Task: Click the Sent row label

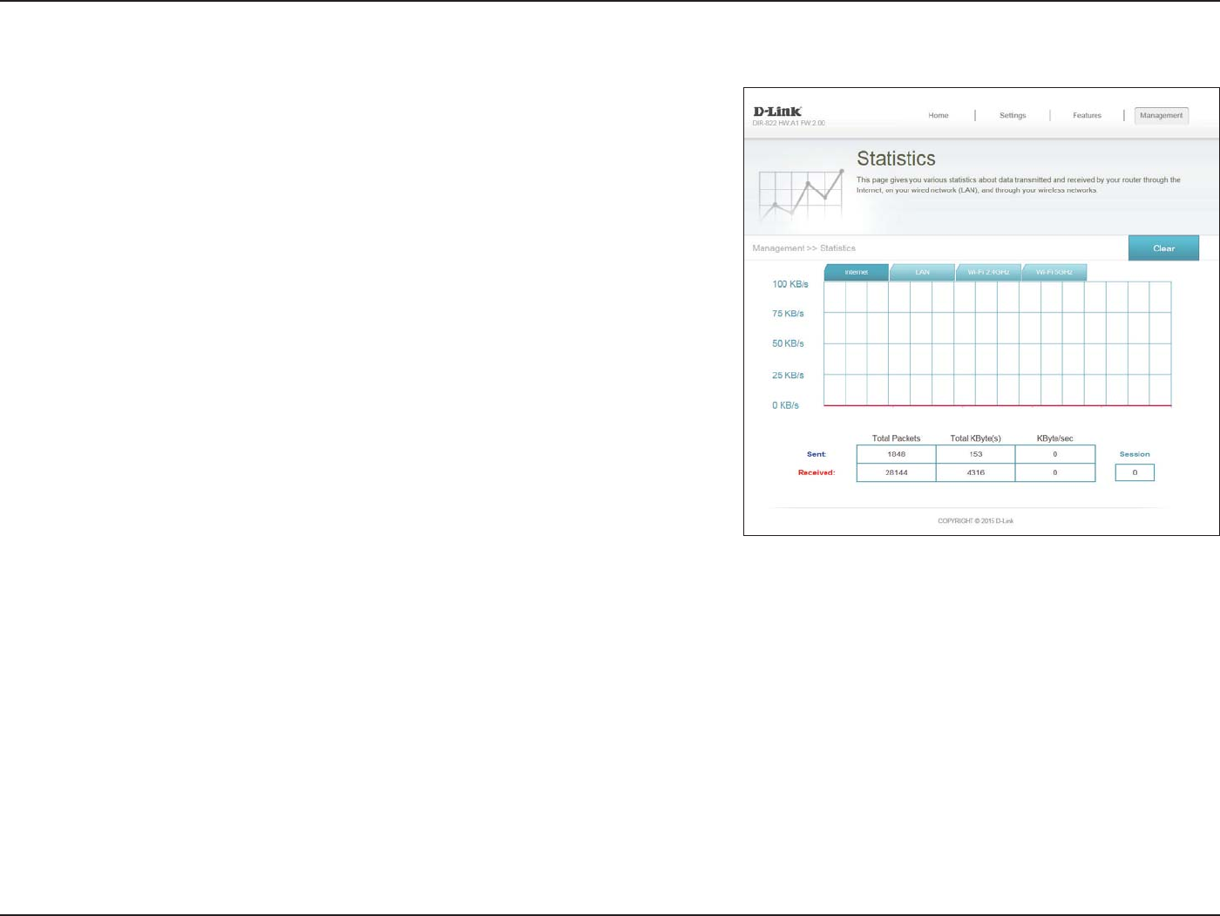Action: click(x=816, y=454)
